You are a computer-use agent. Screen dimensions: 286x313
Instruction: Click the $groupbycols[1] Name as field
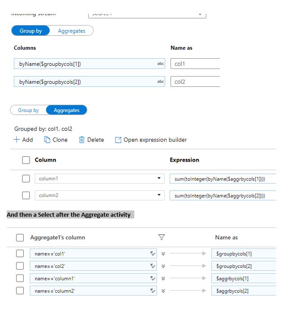(x=243, y=253)
